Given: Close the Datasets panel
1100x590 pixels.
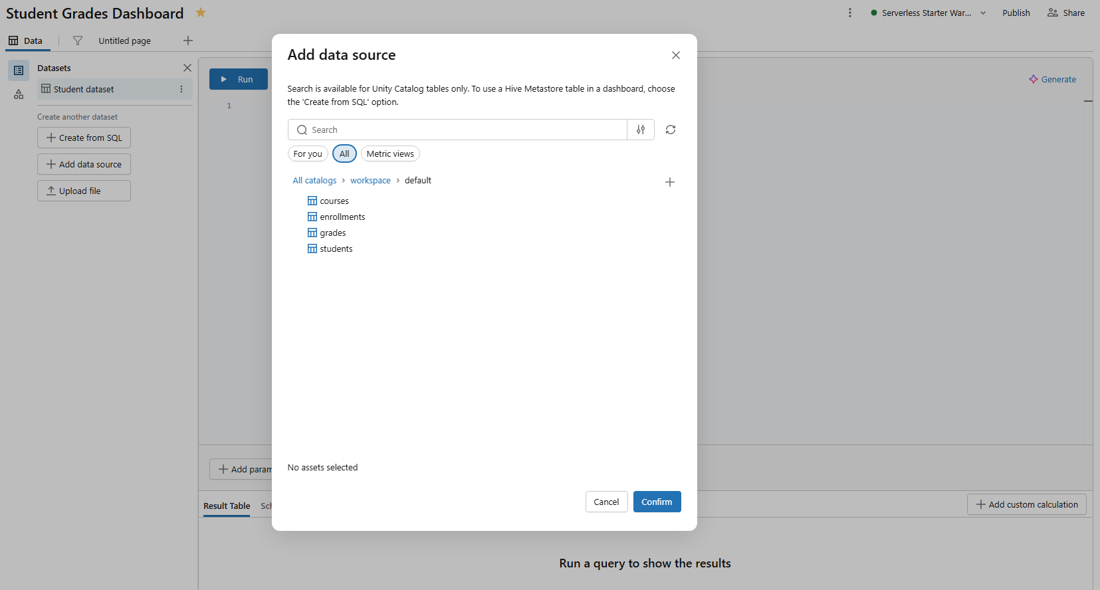Looking at the screenshot, I should pos(187,68).
